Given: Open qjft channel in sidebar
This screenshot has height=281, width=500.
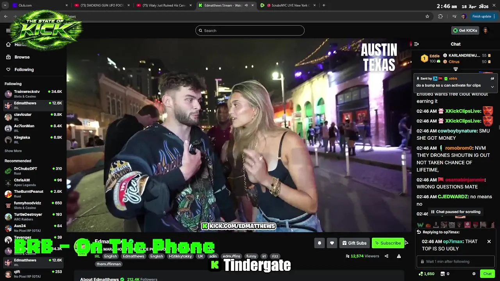Looking at the screenshot, I should tap(33, 274).
